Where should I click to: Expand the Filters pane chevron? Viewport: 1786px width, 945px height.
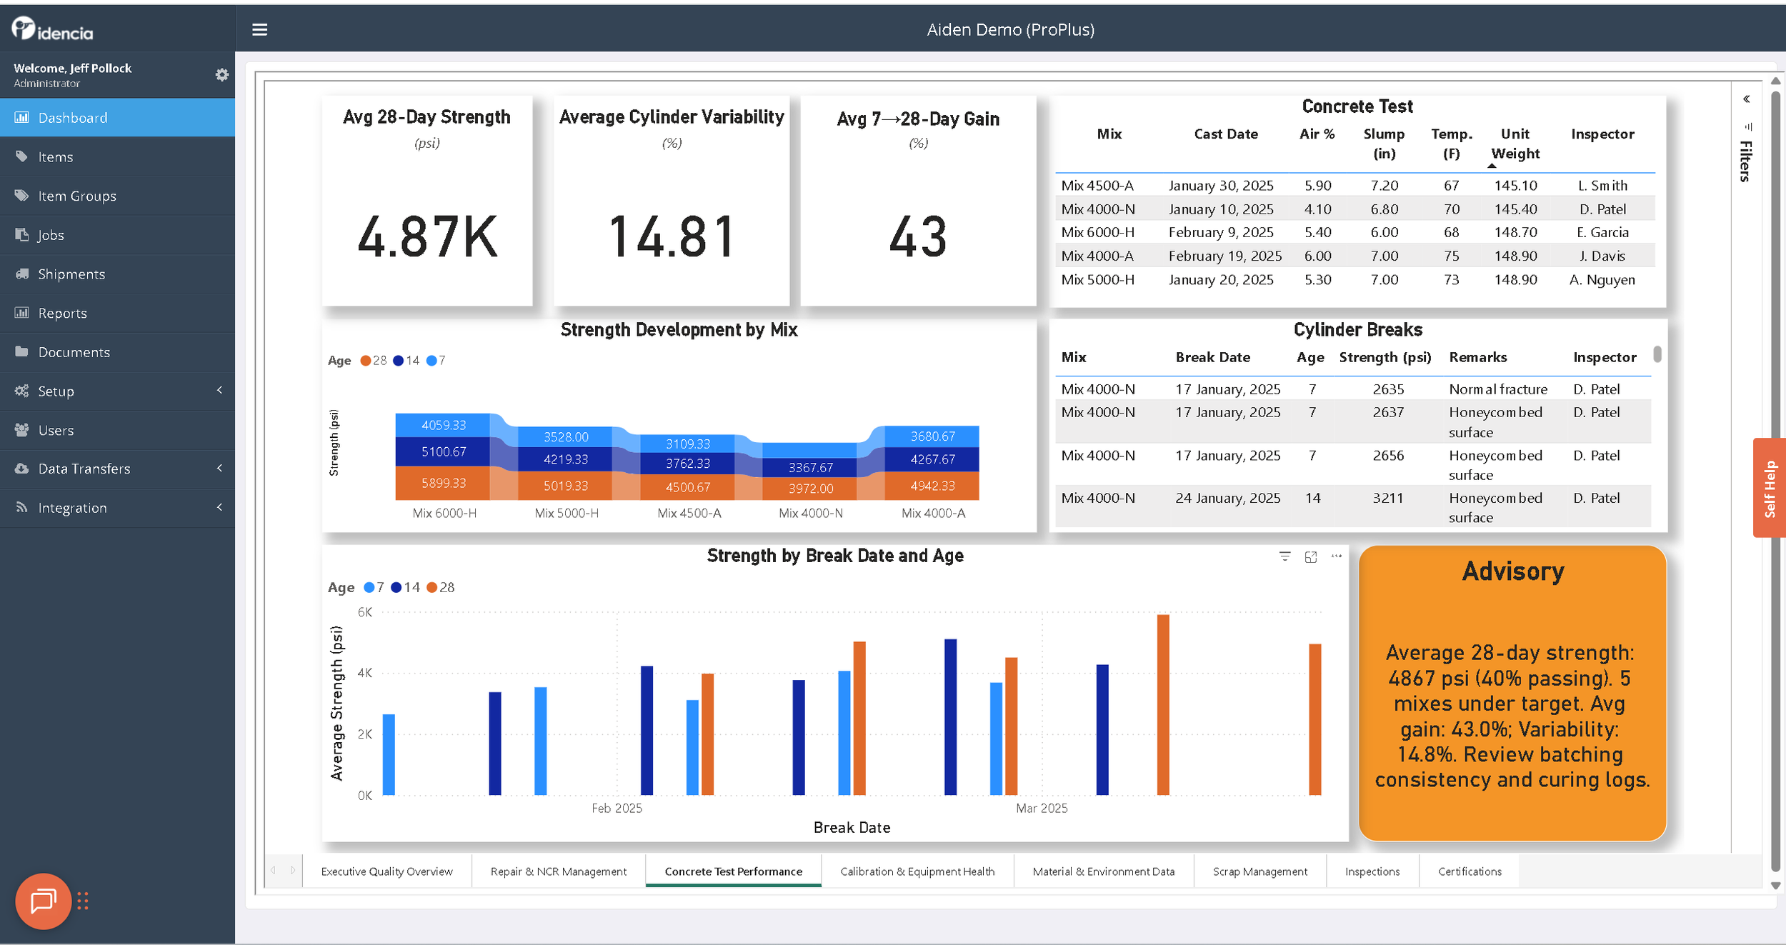click(x=1746, y=99)
